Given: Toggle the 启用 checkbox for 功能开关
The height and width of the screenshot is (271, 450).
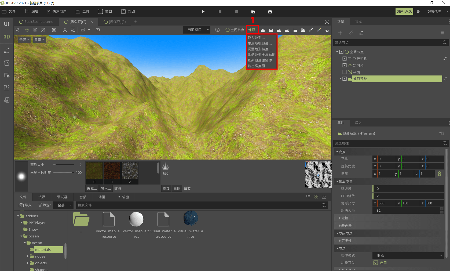Looking at the screenshot, I should (376, 263).
